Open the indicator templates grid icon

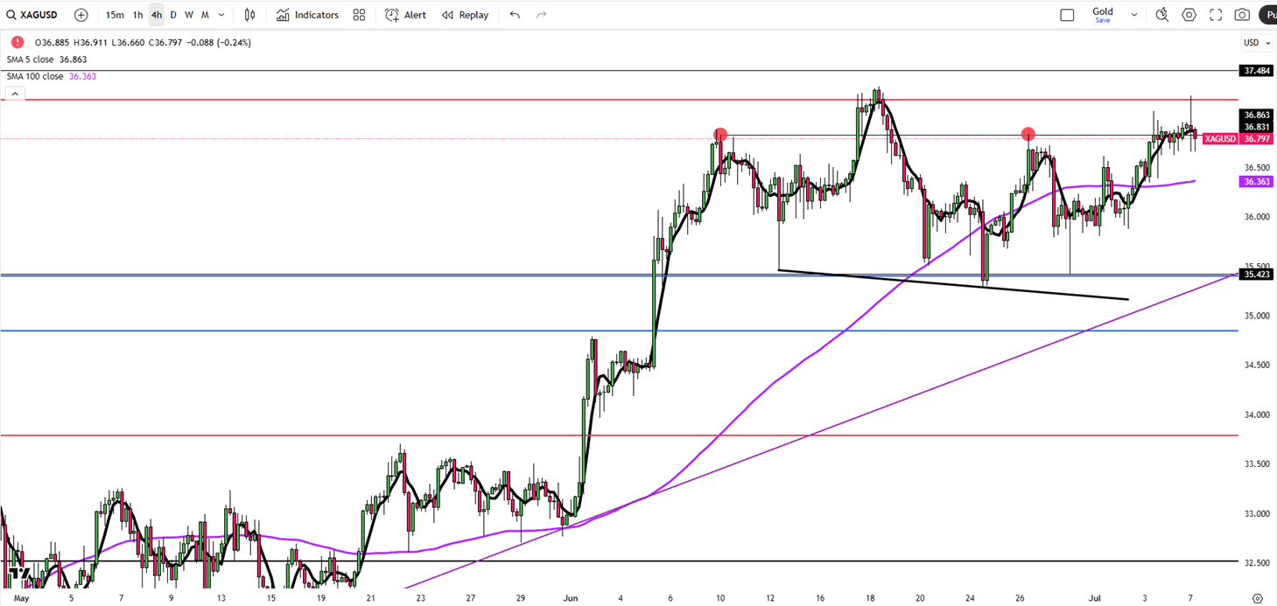[x=359, y=15]
